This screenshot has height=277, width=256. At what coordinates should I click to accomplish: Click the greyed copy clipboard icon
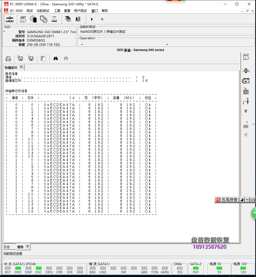[x=43, y=58]
